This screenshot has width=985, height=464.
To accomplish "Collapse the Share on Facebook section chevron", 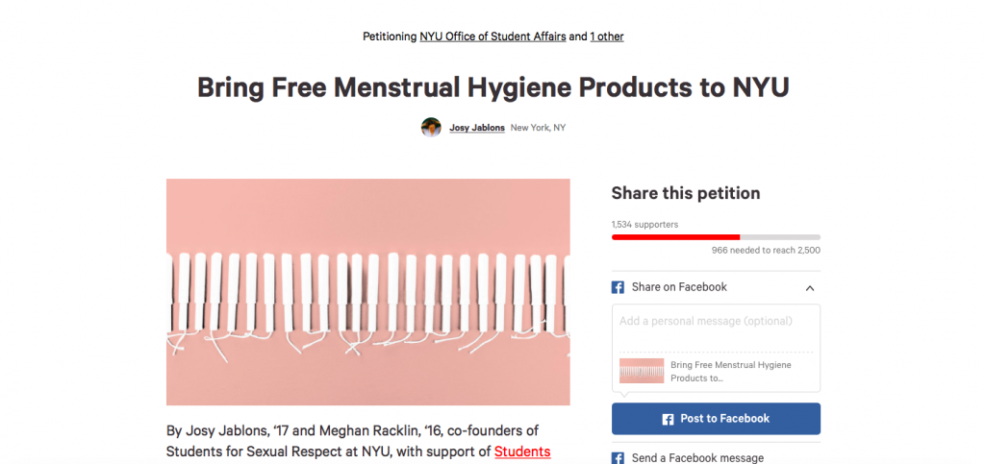I will (810, 288).
